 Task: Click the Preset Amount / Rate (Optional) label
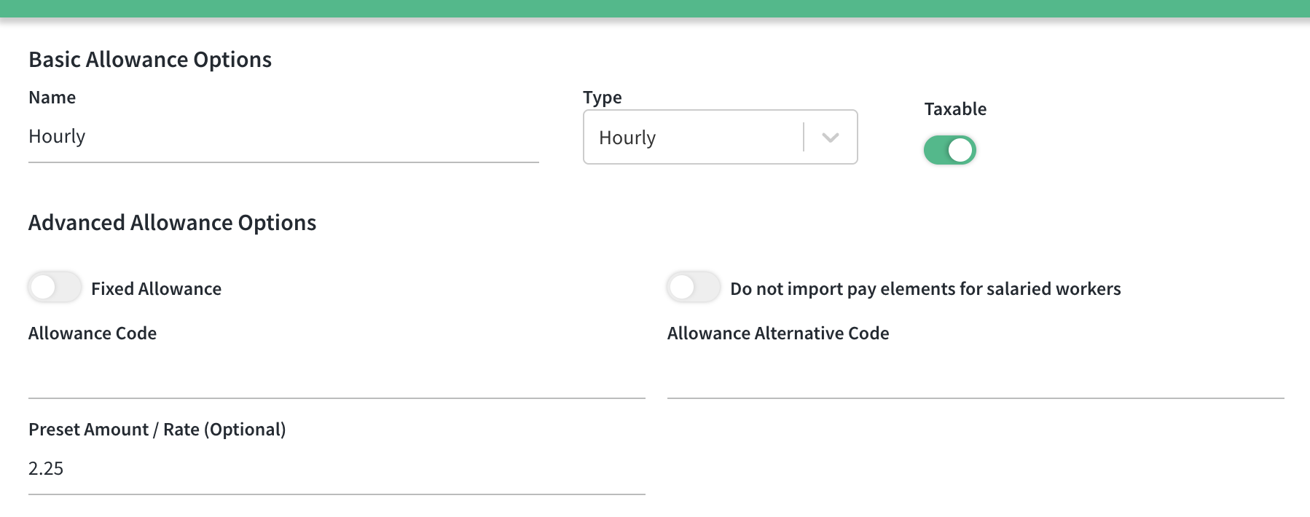click(x=157, y=430)
